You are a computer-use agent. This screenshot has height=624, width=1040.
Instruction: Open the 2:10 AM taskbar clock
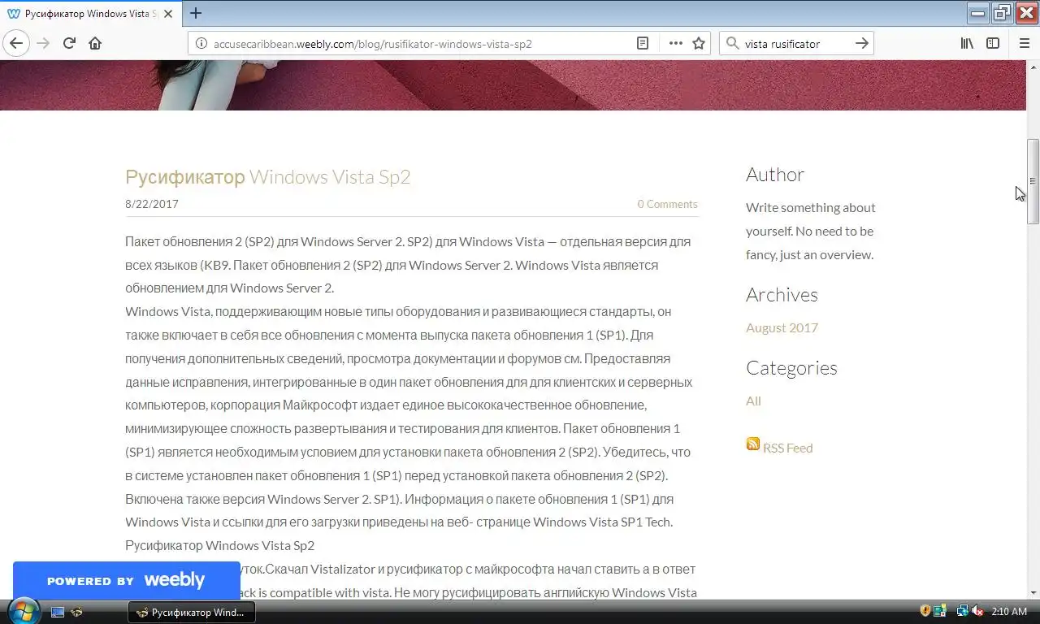coord(1009,612)
